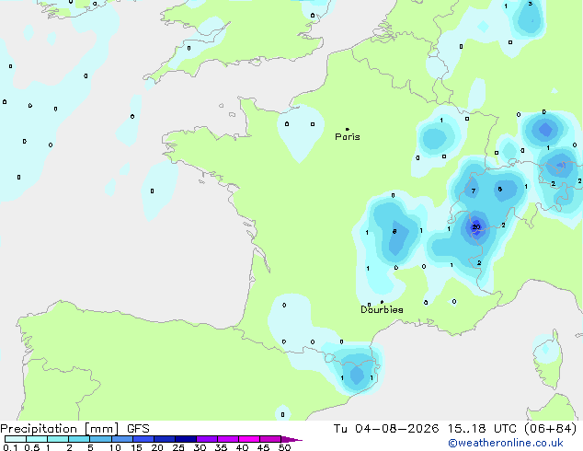Click the legend swatch between 35 and 40

228,439
